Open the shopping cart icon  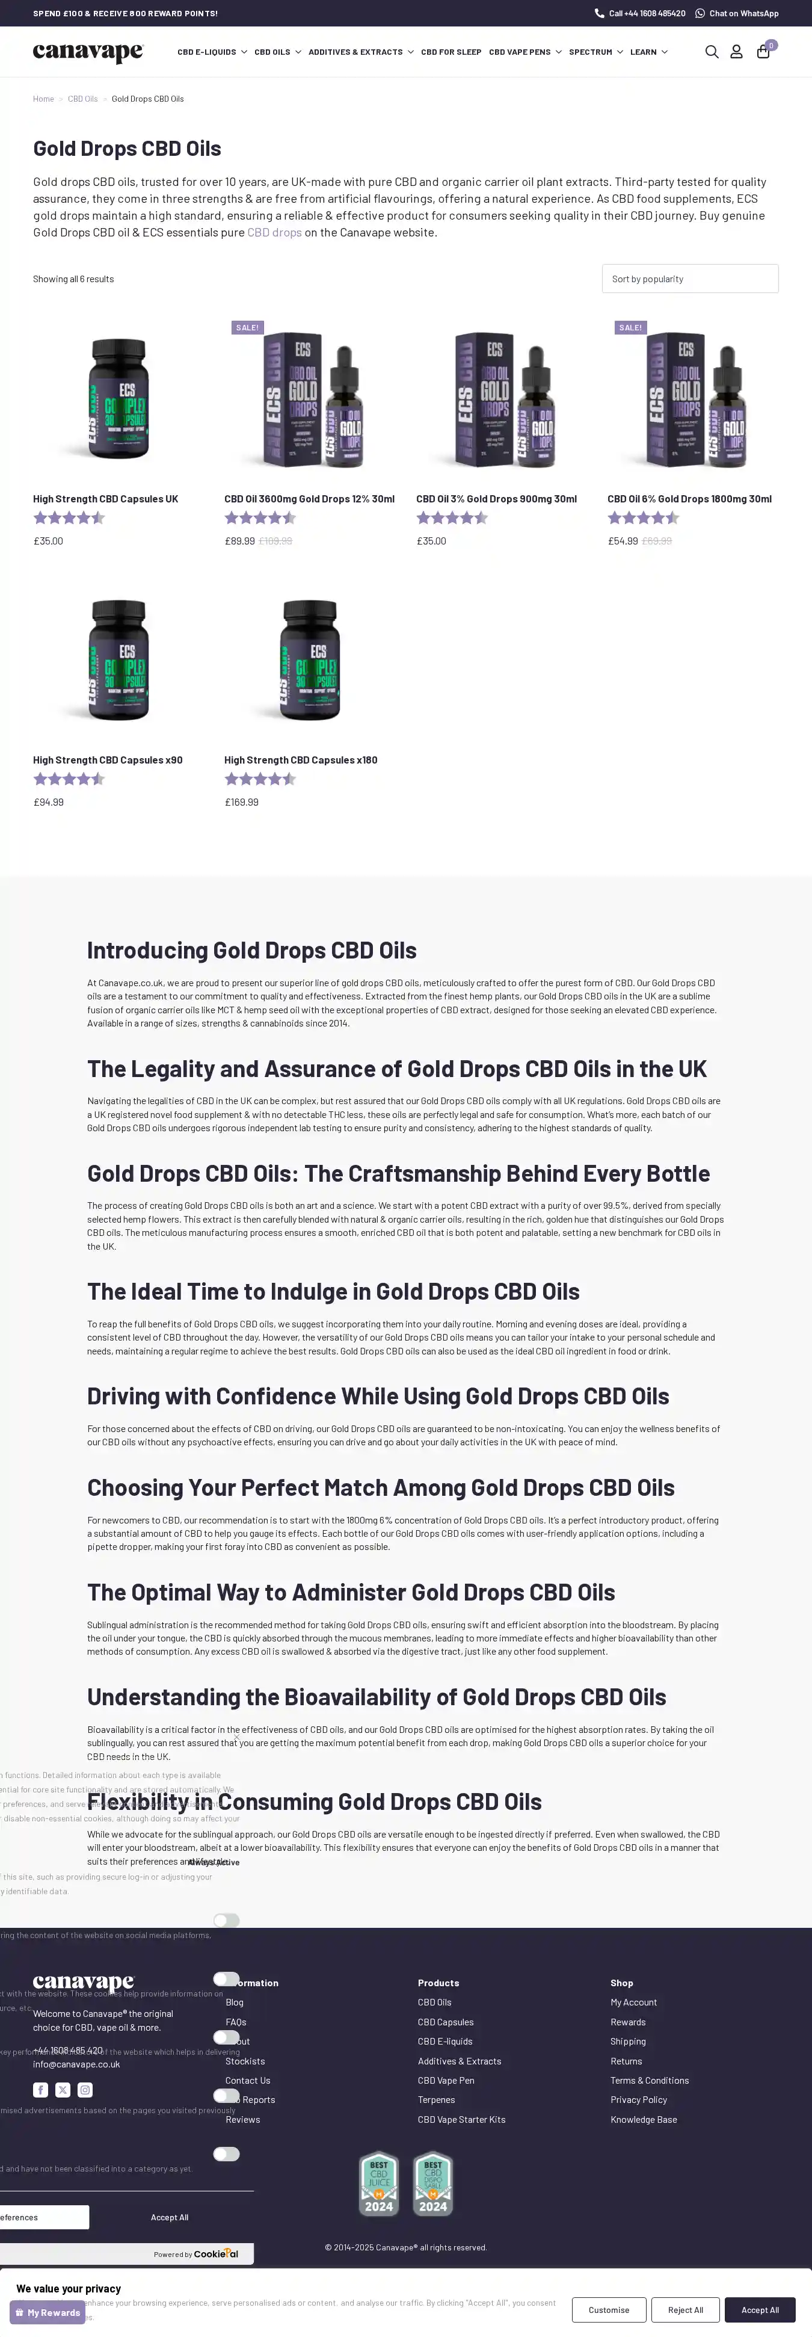pyautogui.click(x=763, y=52)
